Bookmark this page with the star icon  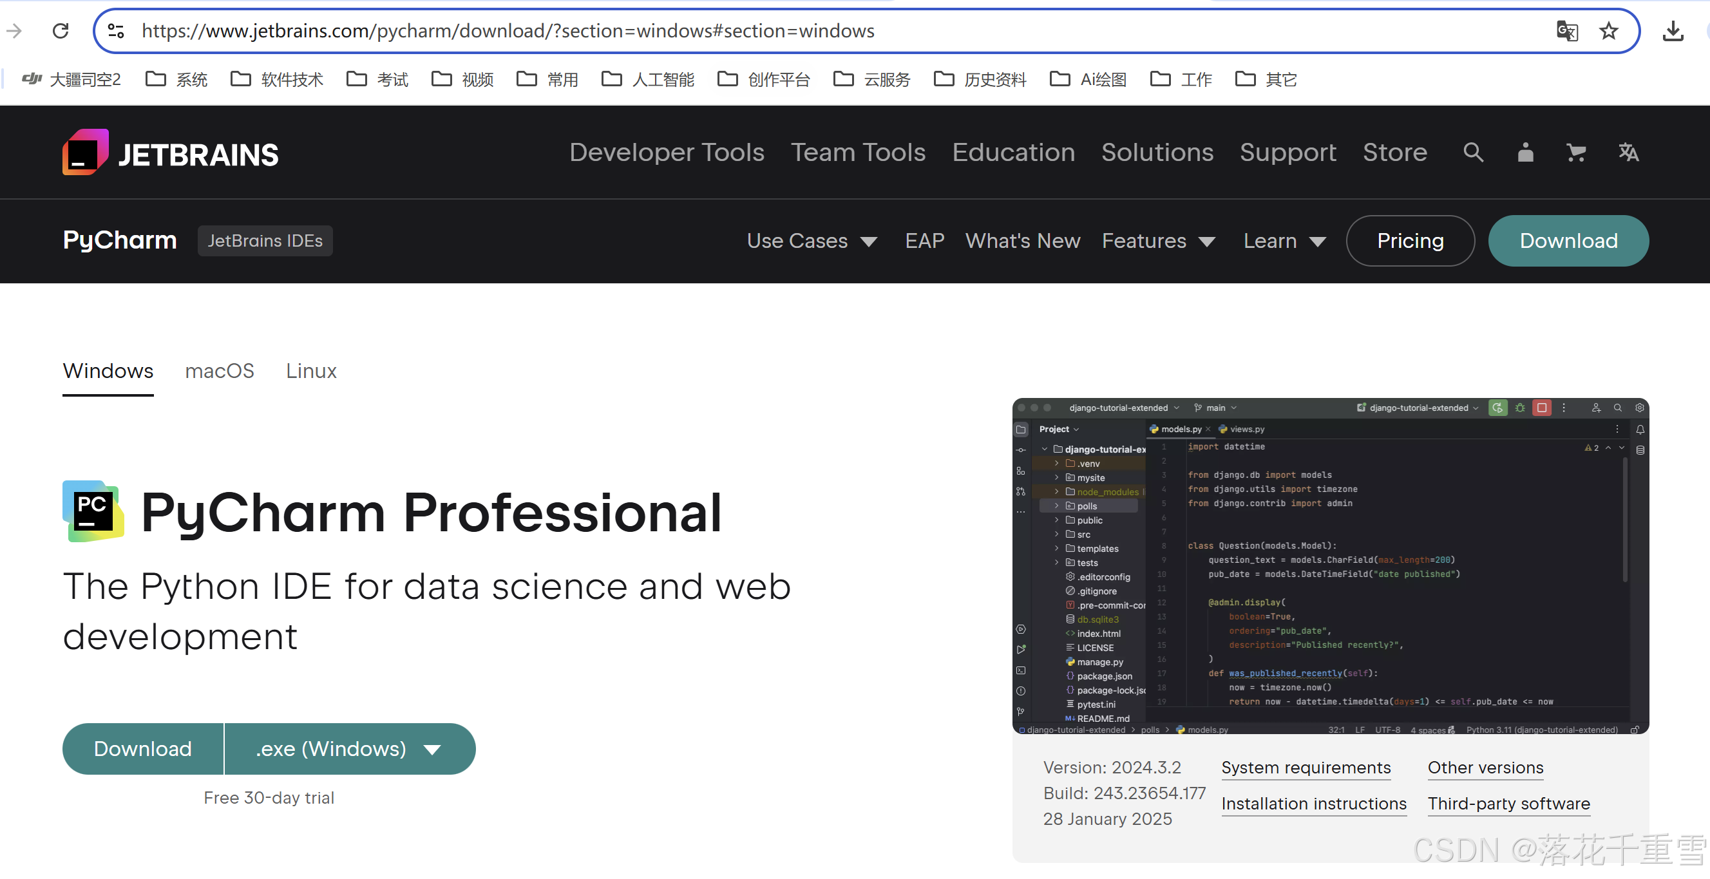tap(1608, 30)
